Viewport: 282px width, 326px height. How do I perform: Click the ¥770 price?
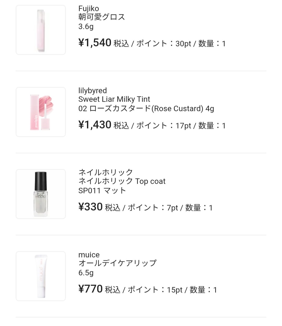[90, 289]
